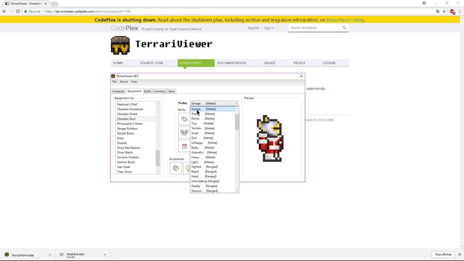Switch to the Bank tab
This screenshot has width=464, height=261.
coord(171,91)
